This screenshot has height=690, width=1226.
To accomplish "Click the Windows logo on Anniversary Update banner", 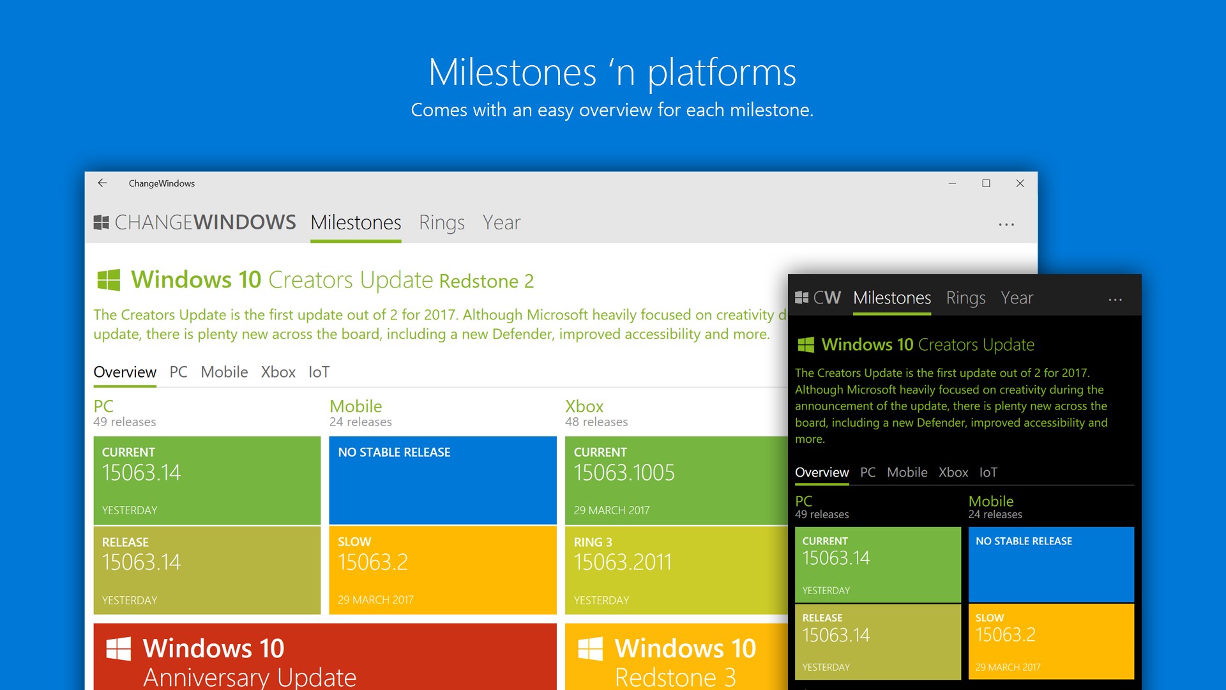I will tap(118, 648).
